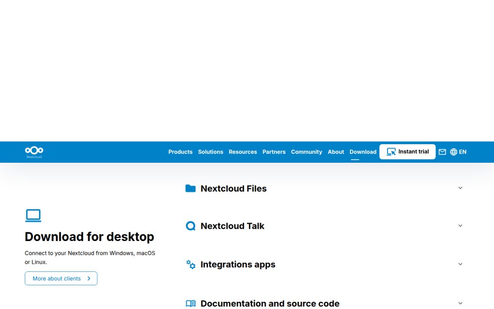
Task: Open the globe language icon
Action: tap(453, 152)
